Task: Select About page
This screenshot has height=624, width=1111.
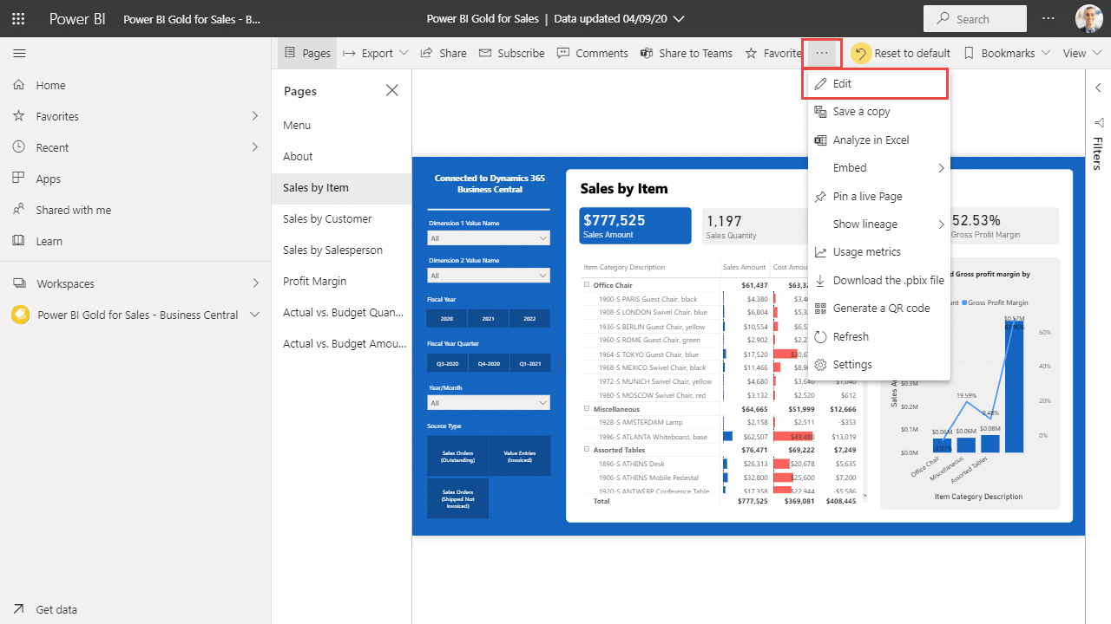Action: [341, 156]
